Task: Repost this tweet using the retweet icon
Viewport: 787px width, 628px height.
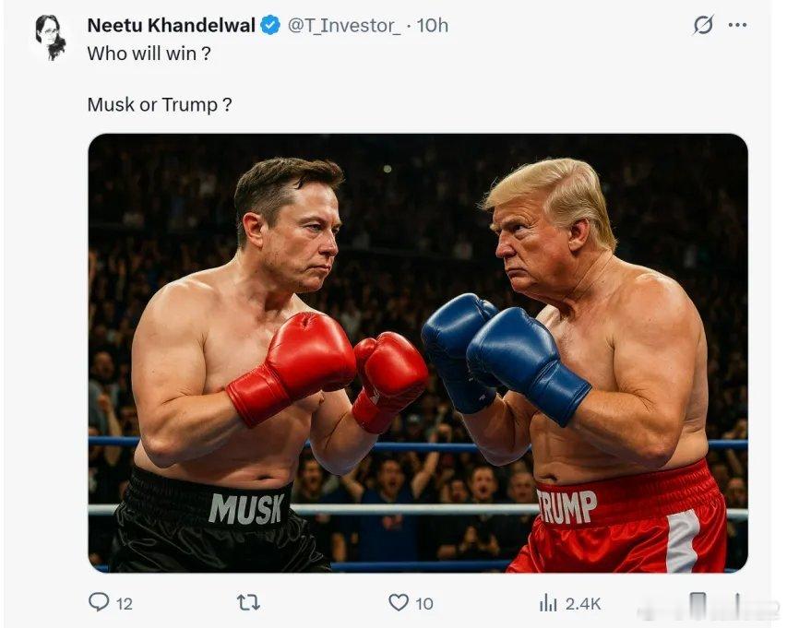Action: pyautogui.click(x=248, y=602)
